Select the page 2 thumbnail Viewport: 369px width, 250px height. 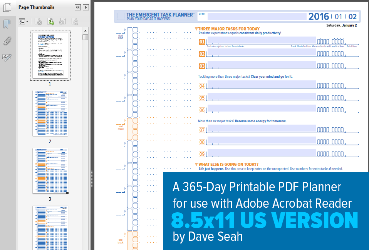coord(50,113)
